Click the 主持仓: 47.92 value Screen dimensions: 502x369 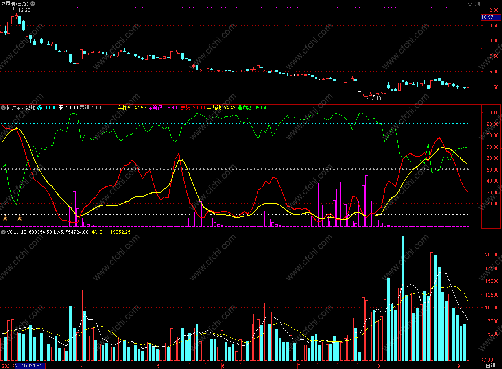[x=132, y=107]
